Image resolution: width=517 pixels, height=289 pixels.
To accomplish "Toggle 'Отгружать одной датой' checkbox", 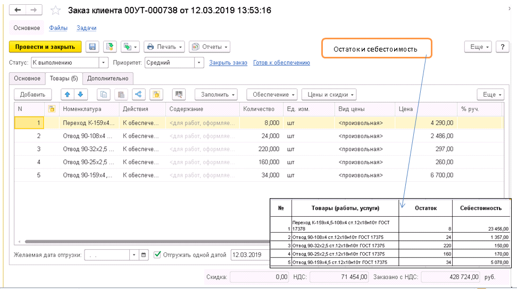I will [x=157, y=255].
